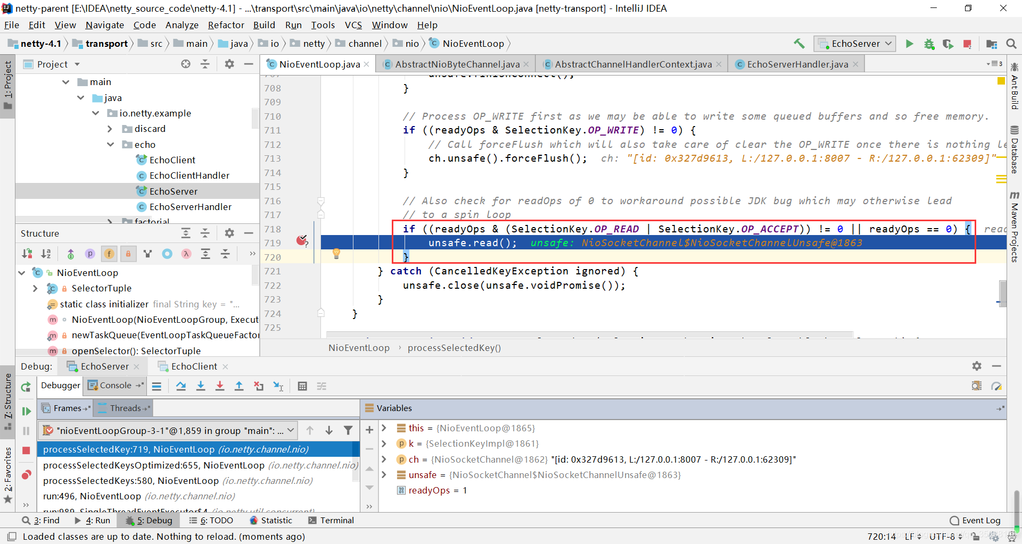1022x544 pixels.
Task: Toggle show properties 'p' filter in Structure
Action: [x=90, y=254]
